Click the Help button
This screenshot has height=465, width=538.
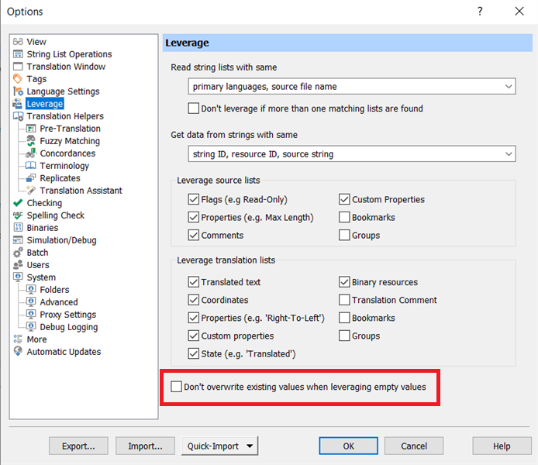(x=502, y=446)
